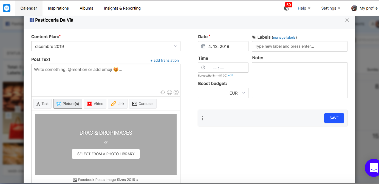Click the app logo in top-left corner
This screenshot has width=379, height=184.
pos(7,8)
